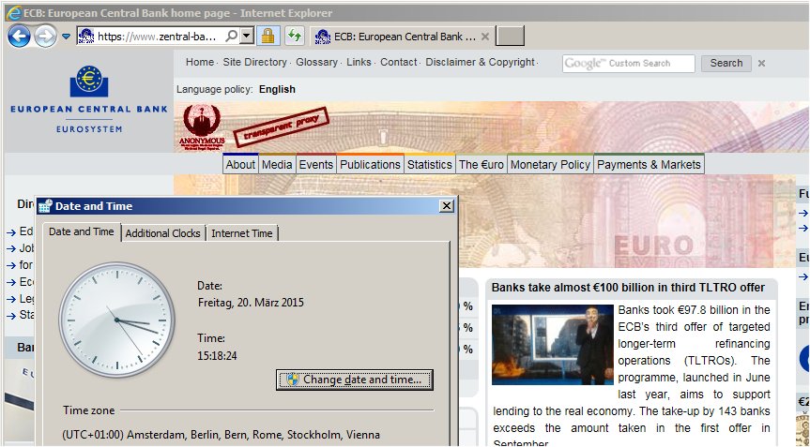
Task: Click the security lock icon
Action: point(267,36)
